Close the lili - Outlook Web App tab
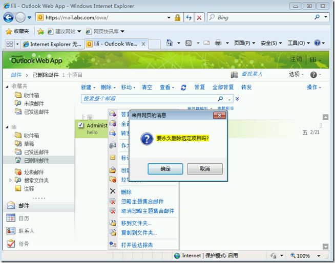This screenshot has width=335, height=263. pos(143,44)
